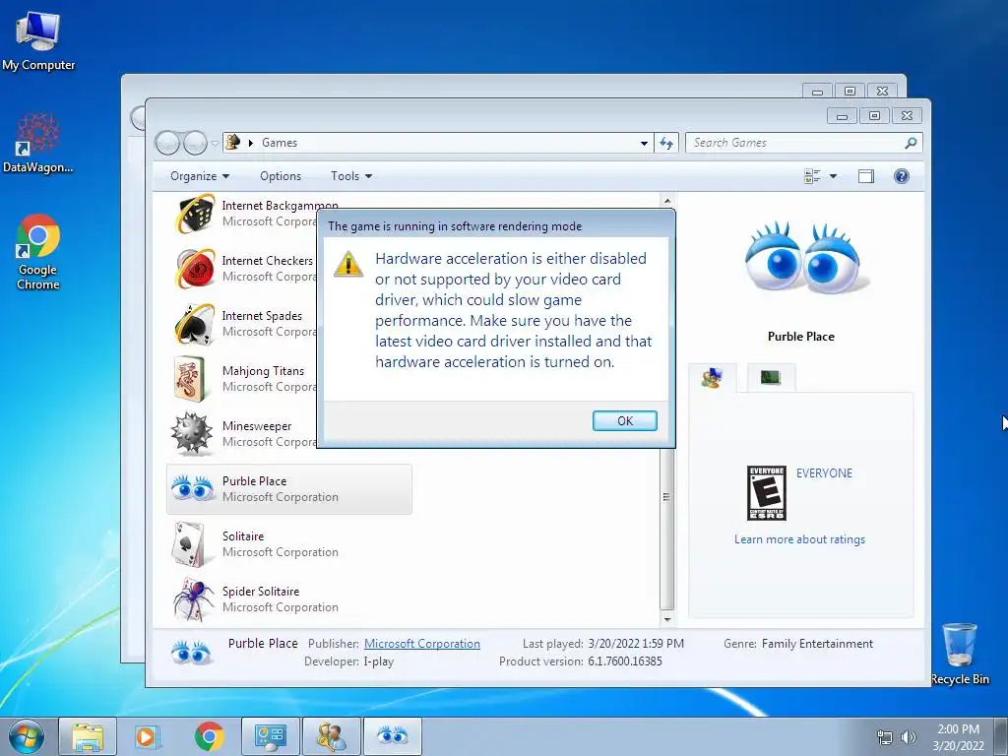This screenshot has width=1008, height=756.
Task: Open the EVERYONE rating link
Action: [824, 473]
